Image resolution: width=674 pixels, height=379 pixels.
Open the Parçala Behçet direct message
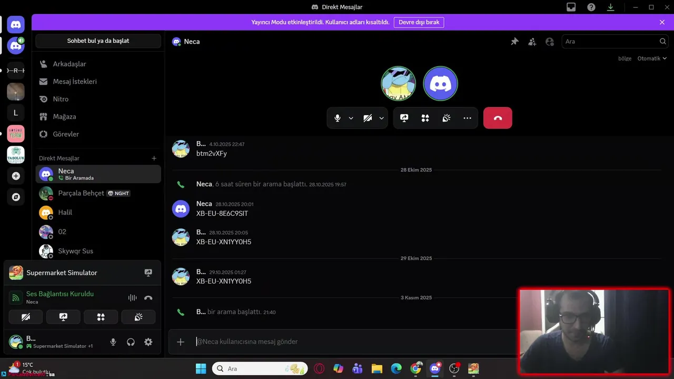click(98, 193)
